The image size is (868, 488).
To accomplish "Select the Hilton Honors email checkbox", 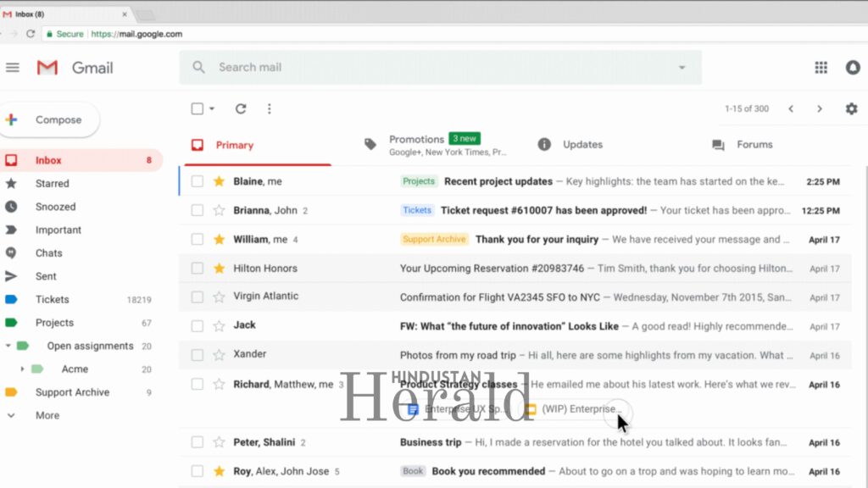I will click(x=197, y=269).
